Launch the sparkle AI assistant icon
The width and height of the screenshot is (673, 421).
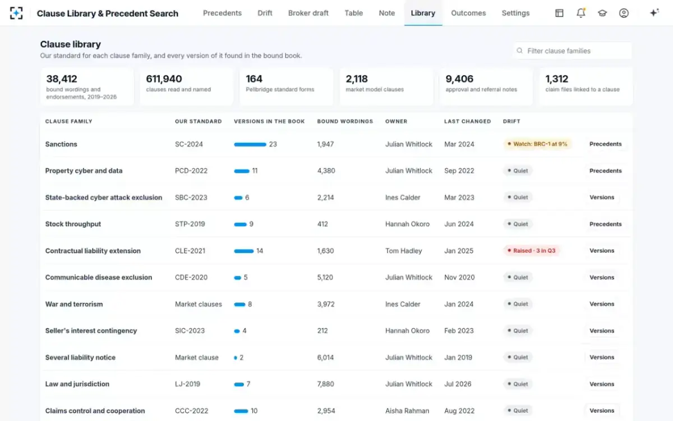(x=654, y=13)
